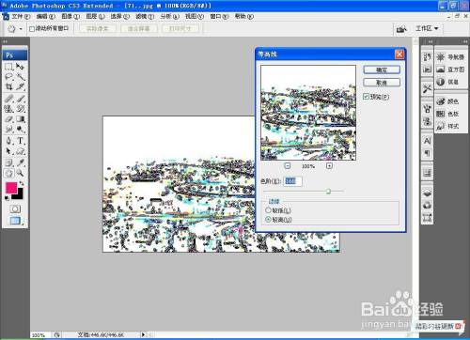Viewport: 470px width, 340px height.
Task: Select the Magic Wand tool
Action: click(21, 76)
